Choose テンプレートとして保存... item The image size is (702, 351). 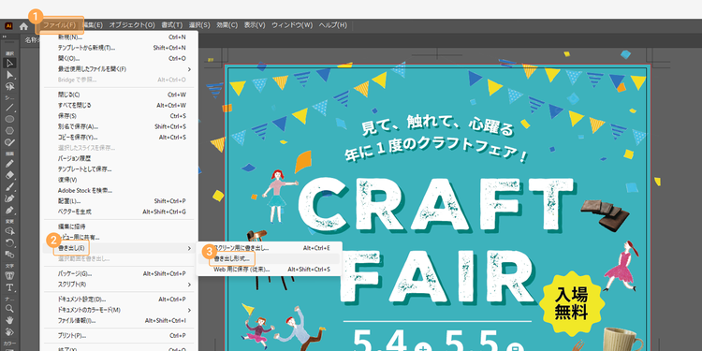pyautogui.click(x=119, y=168)
